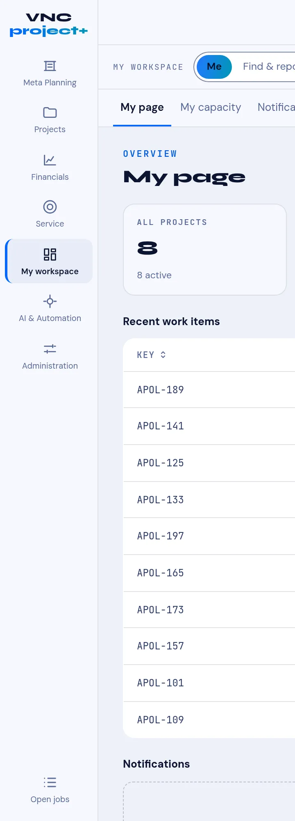Click the MY WORKSPACE breadcrumb label
This screenshot has height=821, width=295.
click(x=148, y=67)
